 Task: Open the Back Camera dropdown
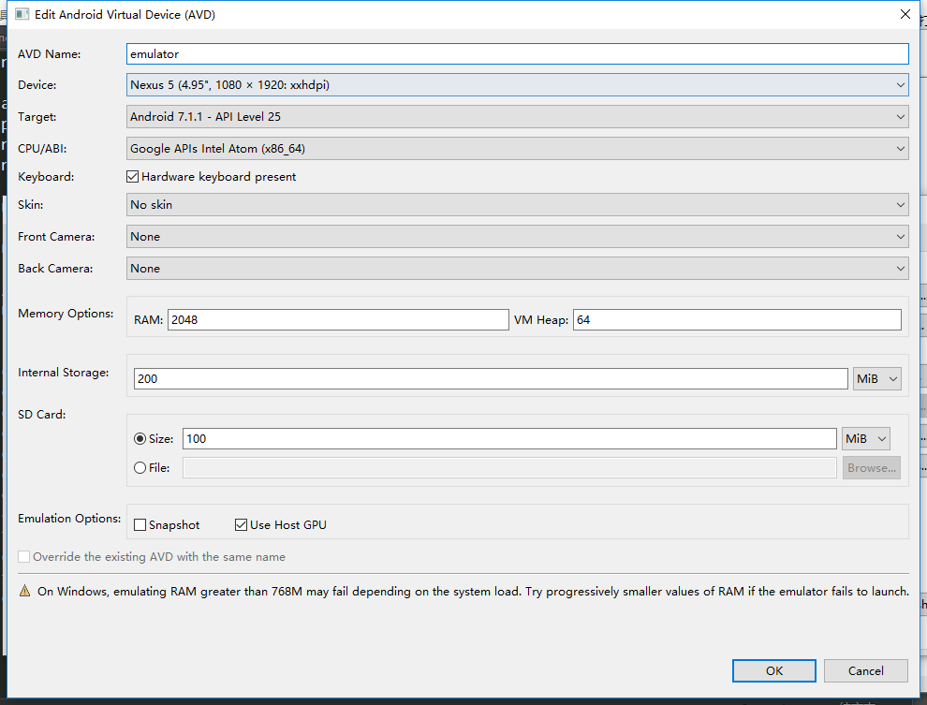point(517,269)
